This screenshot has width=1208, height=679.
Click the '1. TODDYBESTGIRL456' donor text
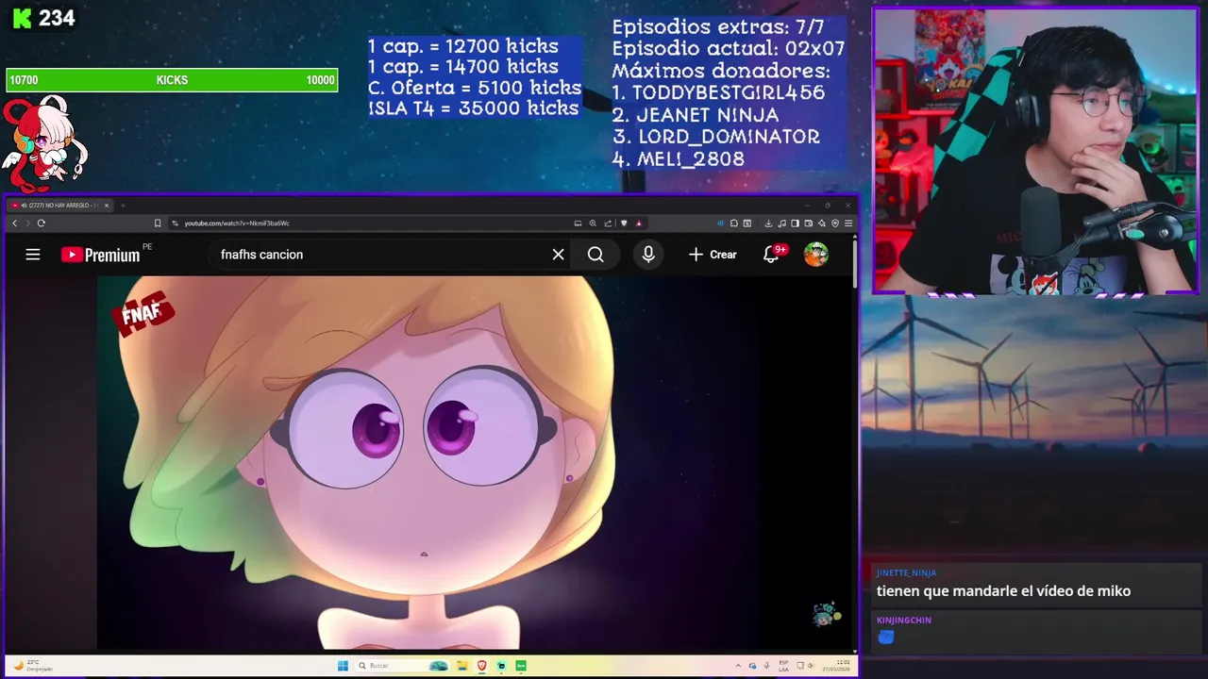tap(718, 92)
